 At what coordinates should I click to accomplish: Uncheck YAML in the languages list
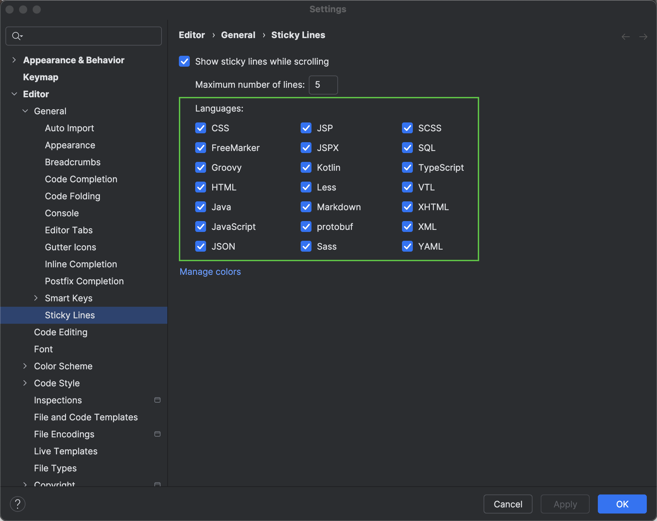coord(407,246)
